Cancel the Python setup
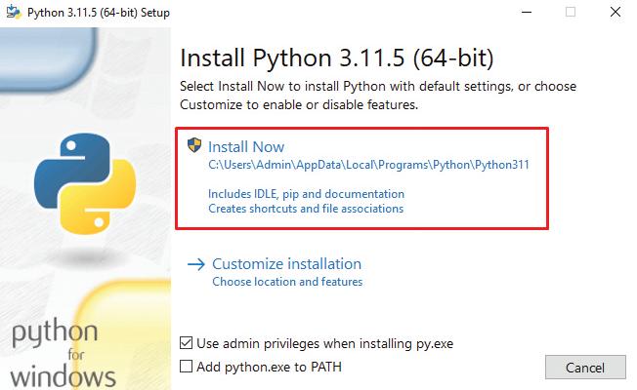Viewport: 637px width, 390px height. click(585, 368)
